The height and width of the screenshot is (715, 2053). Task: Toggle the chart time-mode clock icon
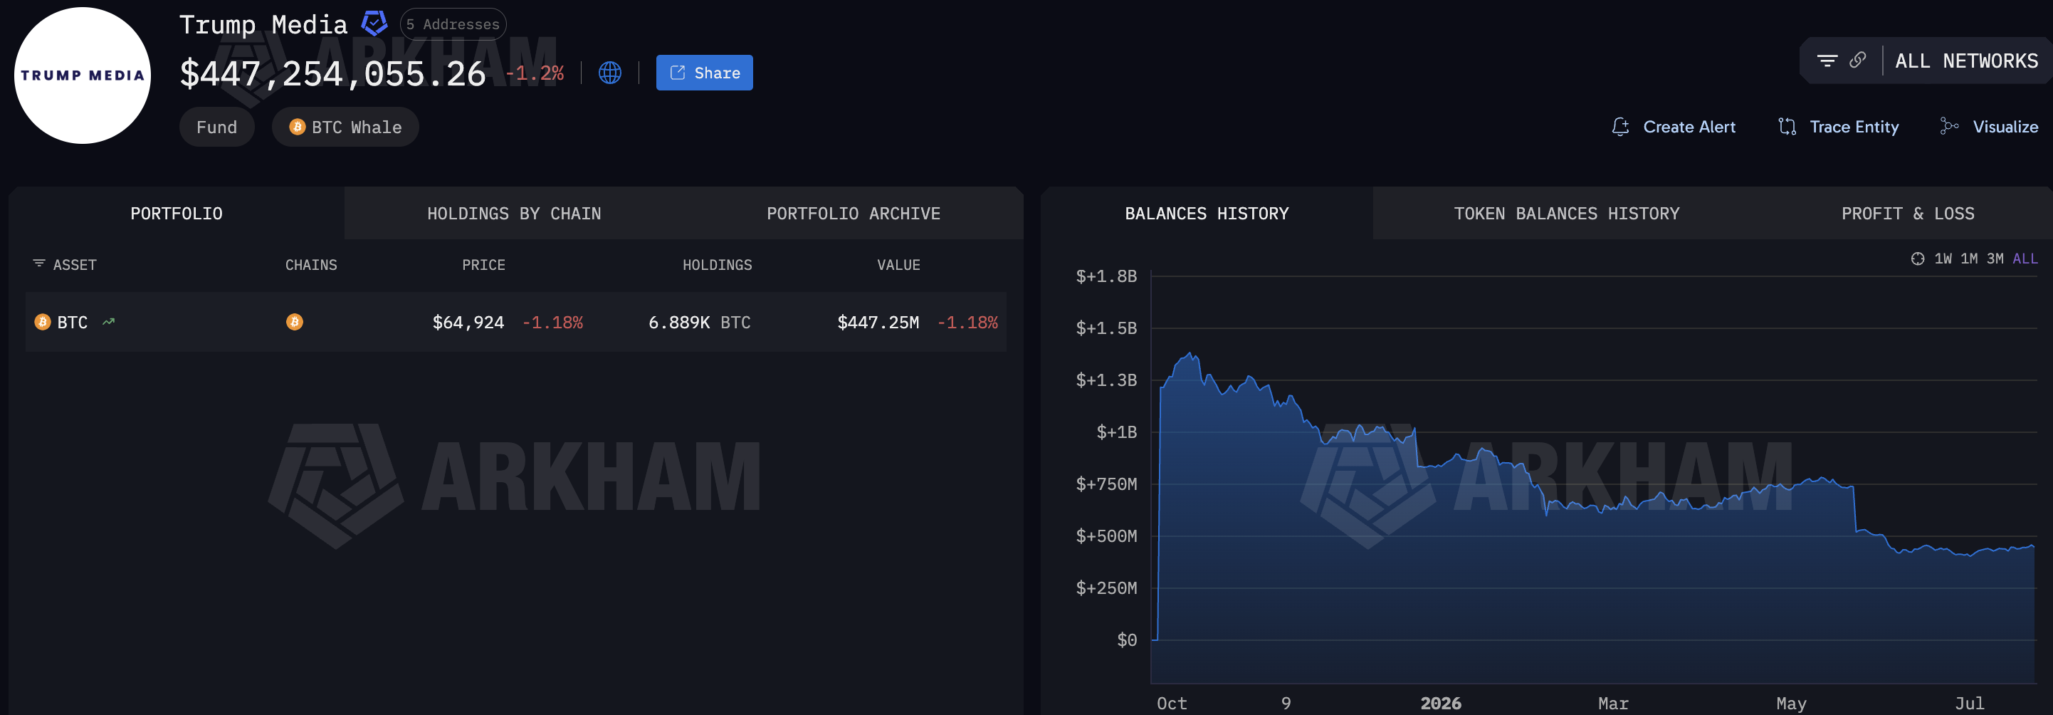pos(1918,259)
